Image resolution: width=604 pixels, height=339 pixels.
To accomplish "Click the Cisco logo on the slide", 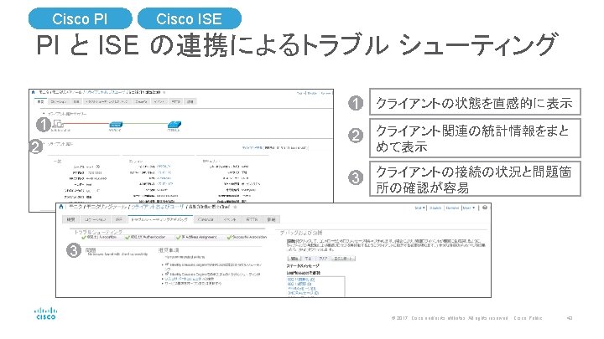I will coord(46,313).
